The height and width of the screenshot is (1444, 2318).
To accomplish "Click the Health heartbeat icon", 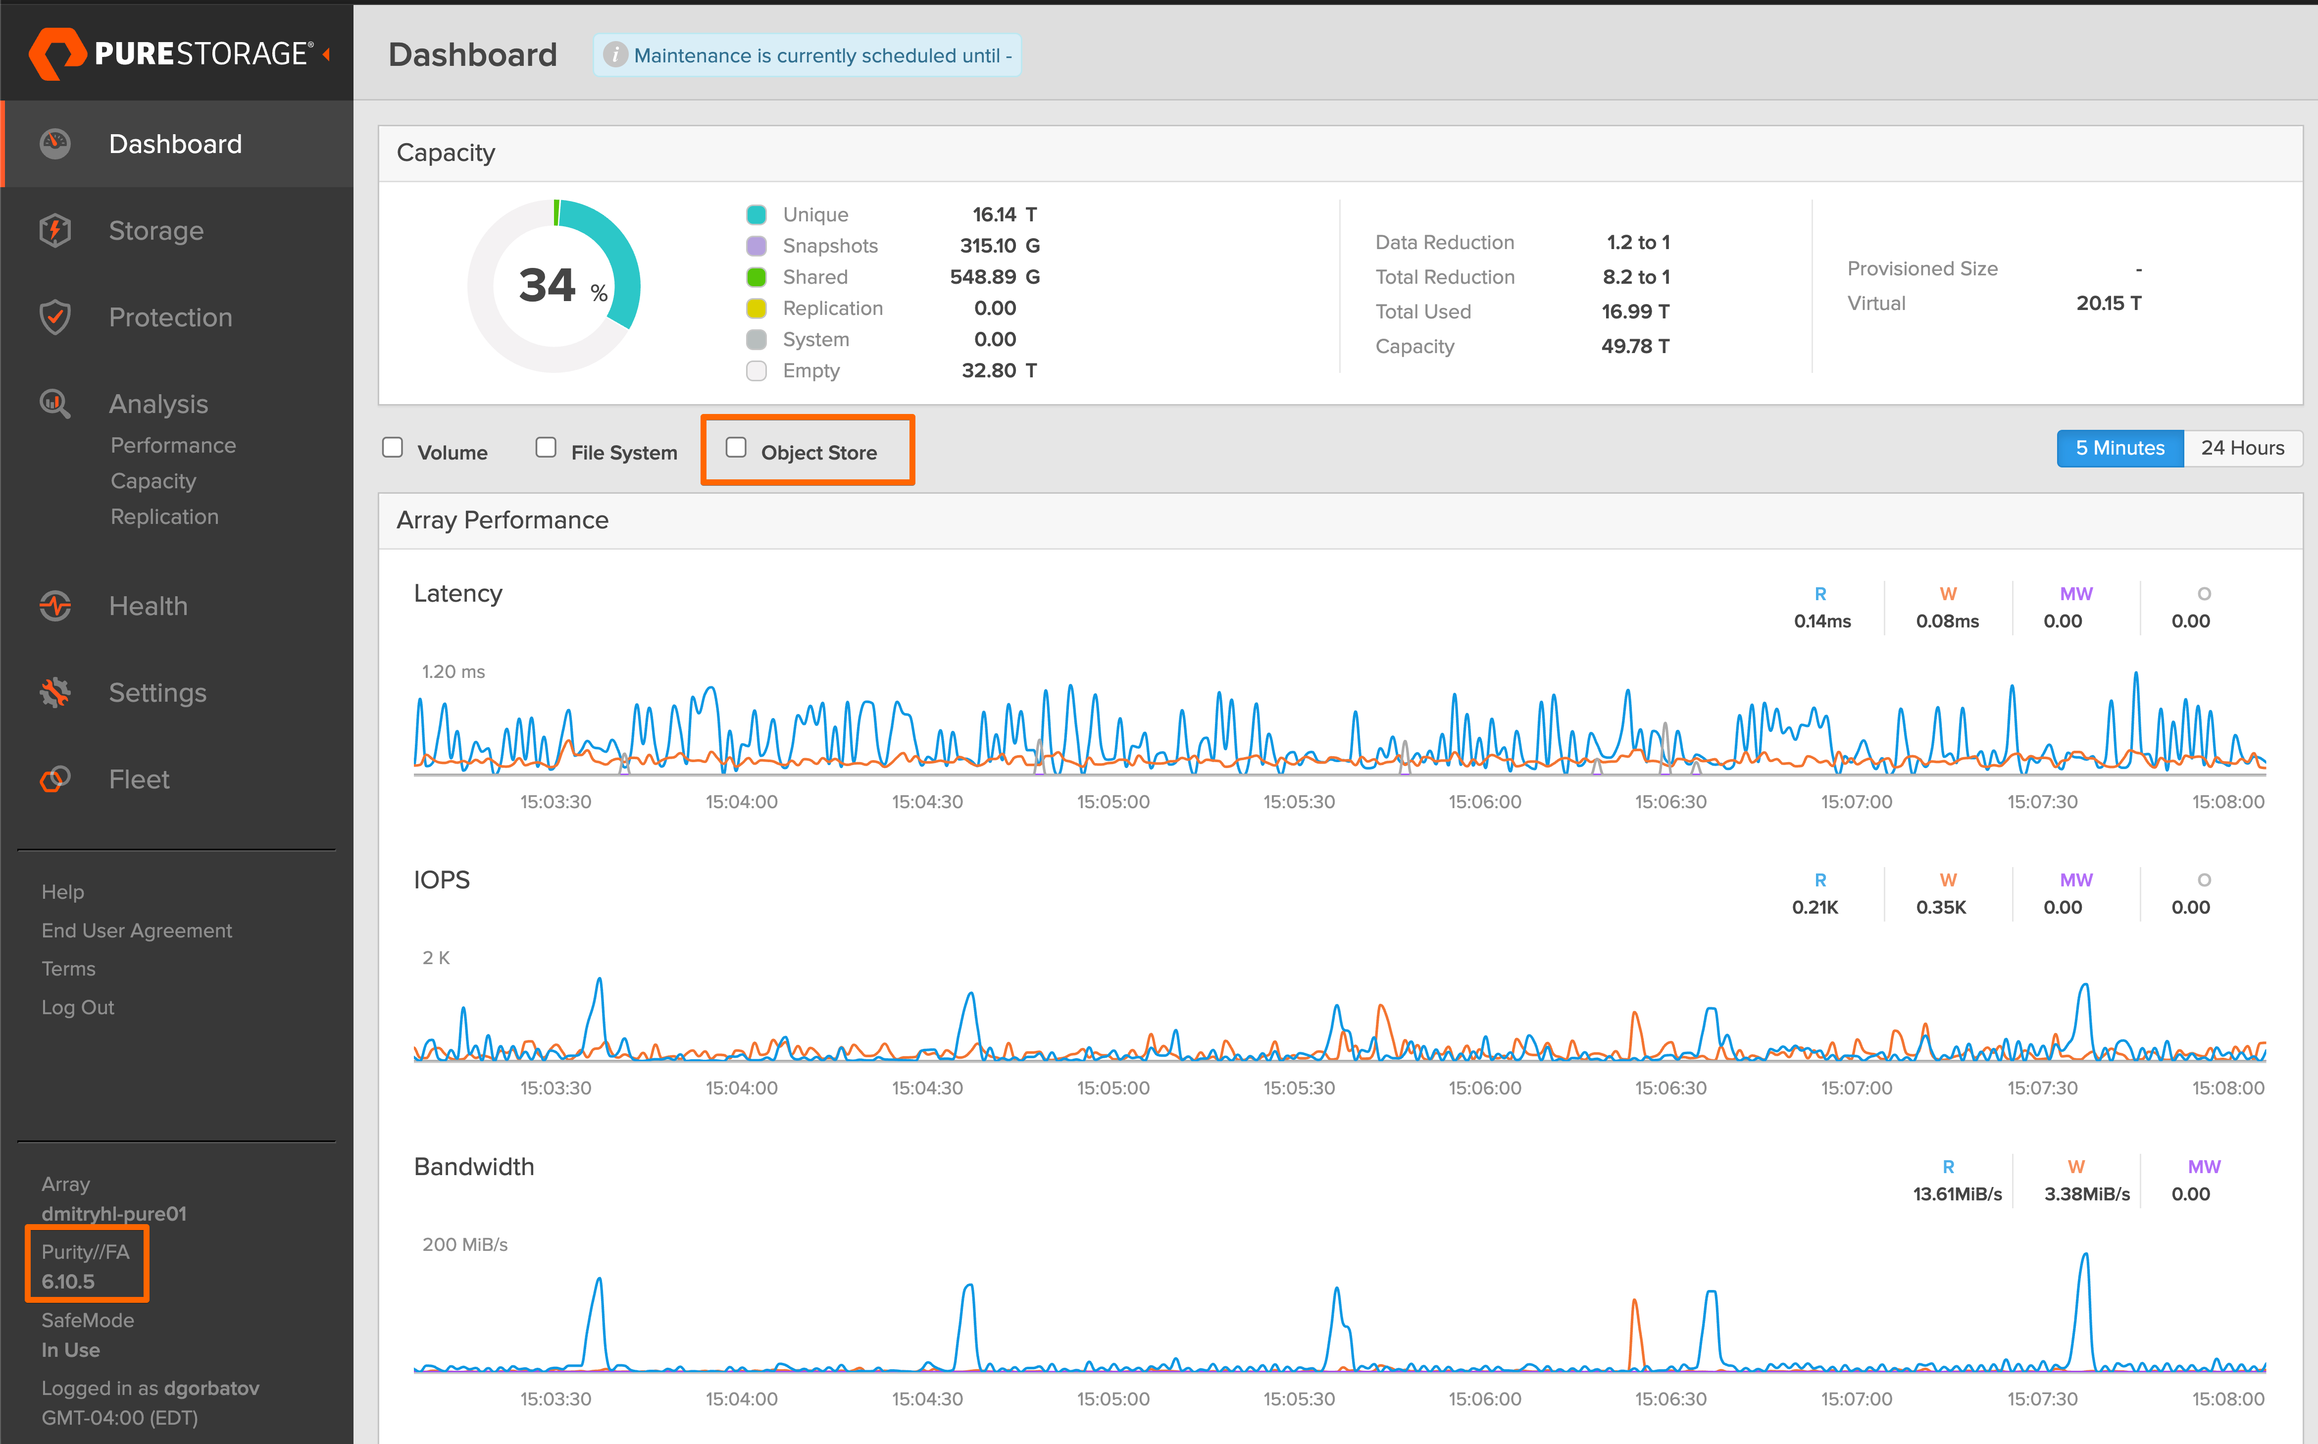I will coord(55,606).
